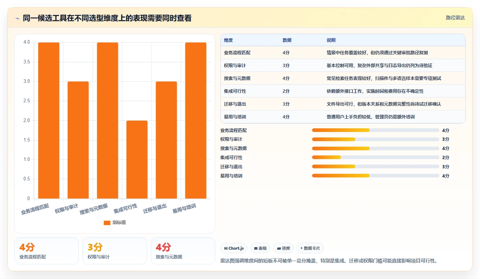Click the 2分 score in the 集成可行性 table row
This screenshot has height=279, width=480.
coord(286,91)
